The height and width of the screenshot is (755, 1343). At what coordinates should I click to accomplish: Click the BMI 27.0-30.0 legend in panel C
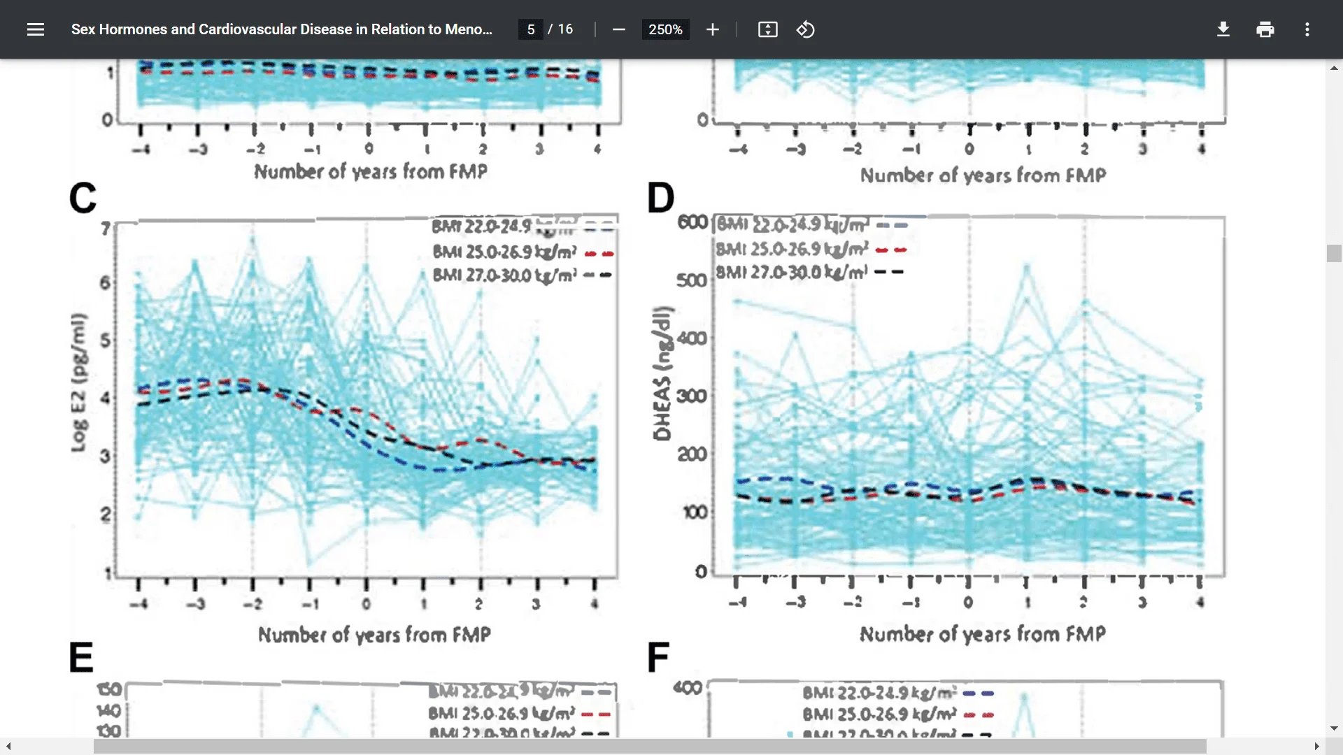522,275
